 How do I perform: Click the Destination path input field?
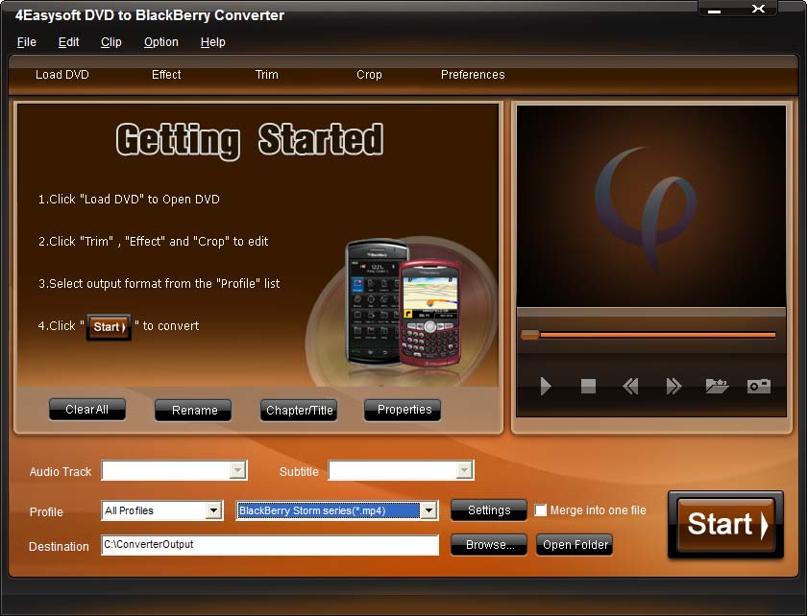tap(269, 545)
